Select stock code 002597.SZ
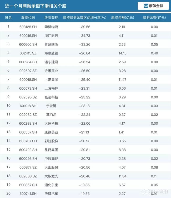 tap(28, 71)
